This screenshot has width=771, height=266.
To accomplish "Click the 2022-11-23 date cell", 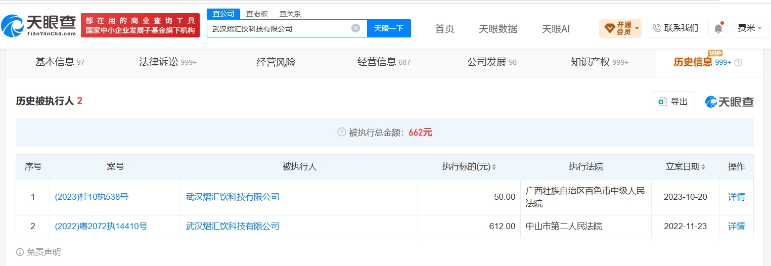I will point(685,226).
